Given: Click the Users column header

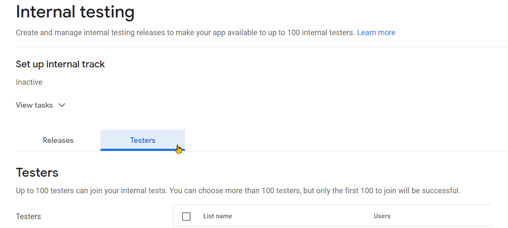Looking at the screenshot, I should coord(382,216).
